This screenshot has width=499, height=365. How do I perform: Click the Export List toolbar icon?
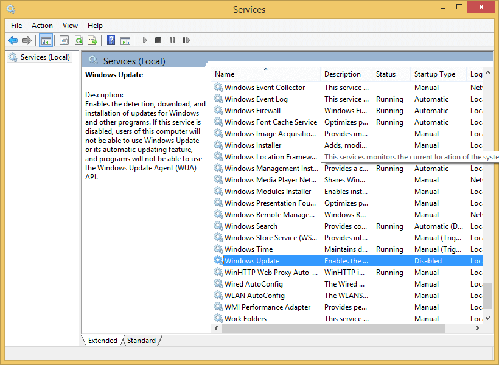point(92,40)
